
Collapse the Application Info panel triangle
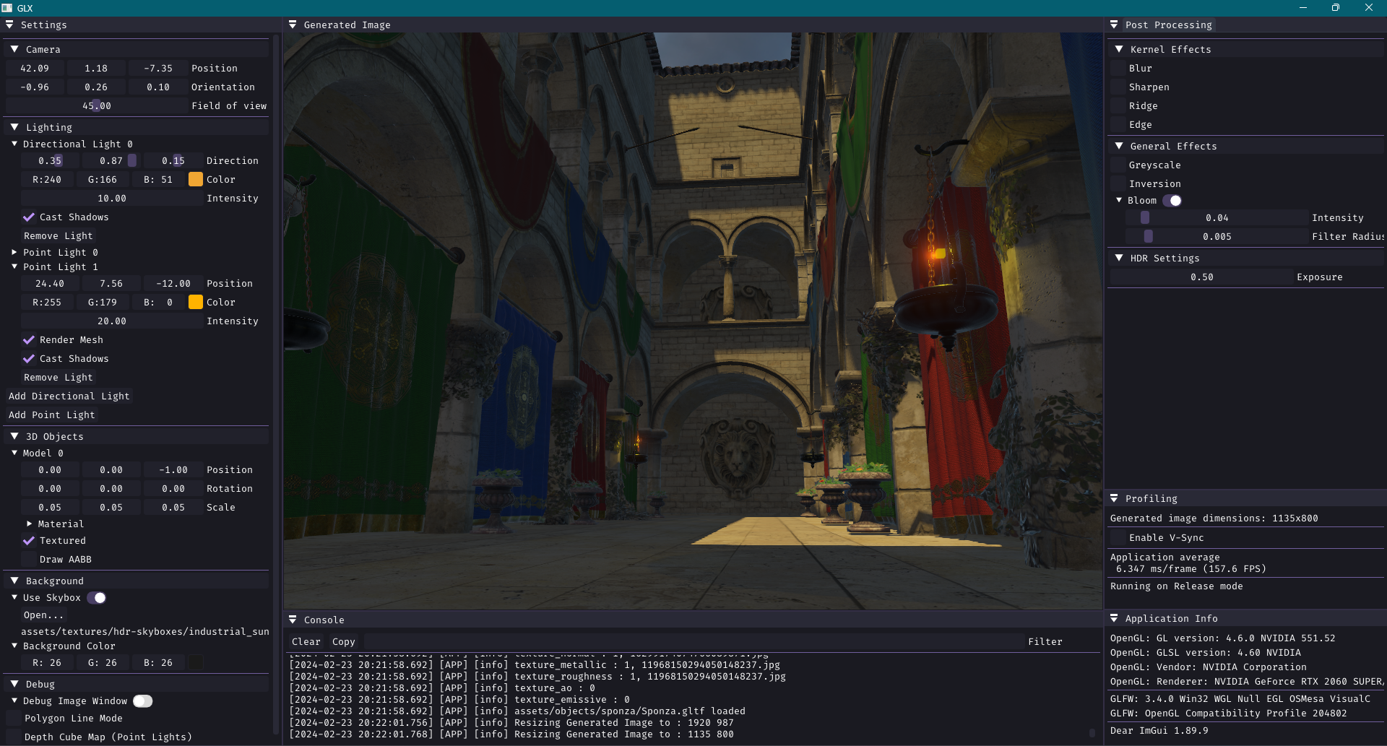(x=1114, y=618)
